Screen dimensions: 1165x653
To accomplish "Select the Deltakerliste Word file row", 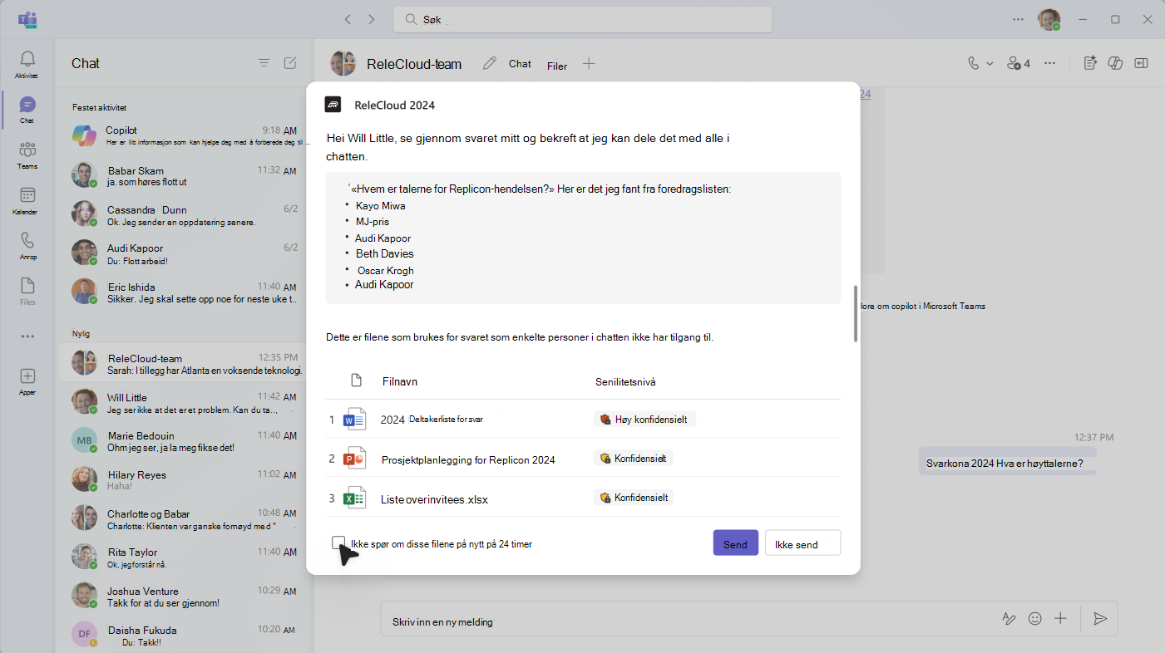I will (x=584, y=420).
